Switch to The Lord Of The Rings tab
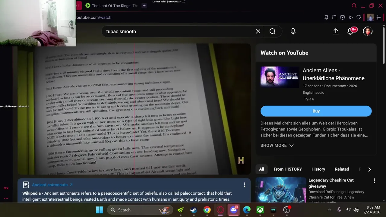Viewport: 386px width, 217px height. (111, 5)
